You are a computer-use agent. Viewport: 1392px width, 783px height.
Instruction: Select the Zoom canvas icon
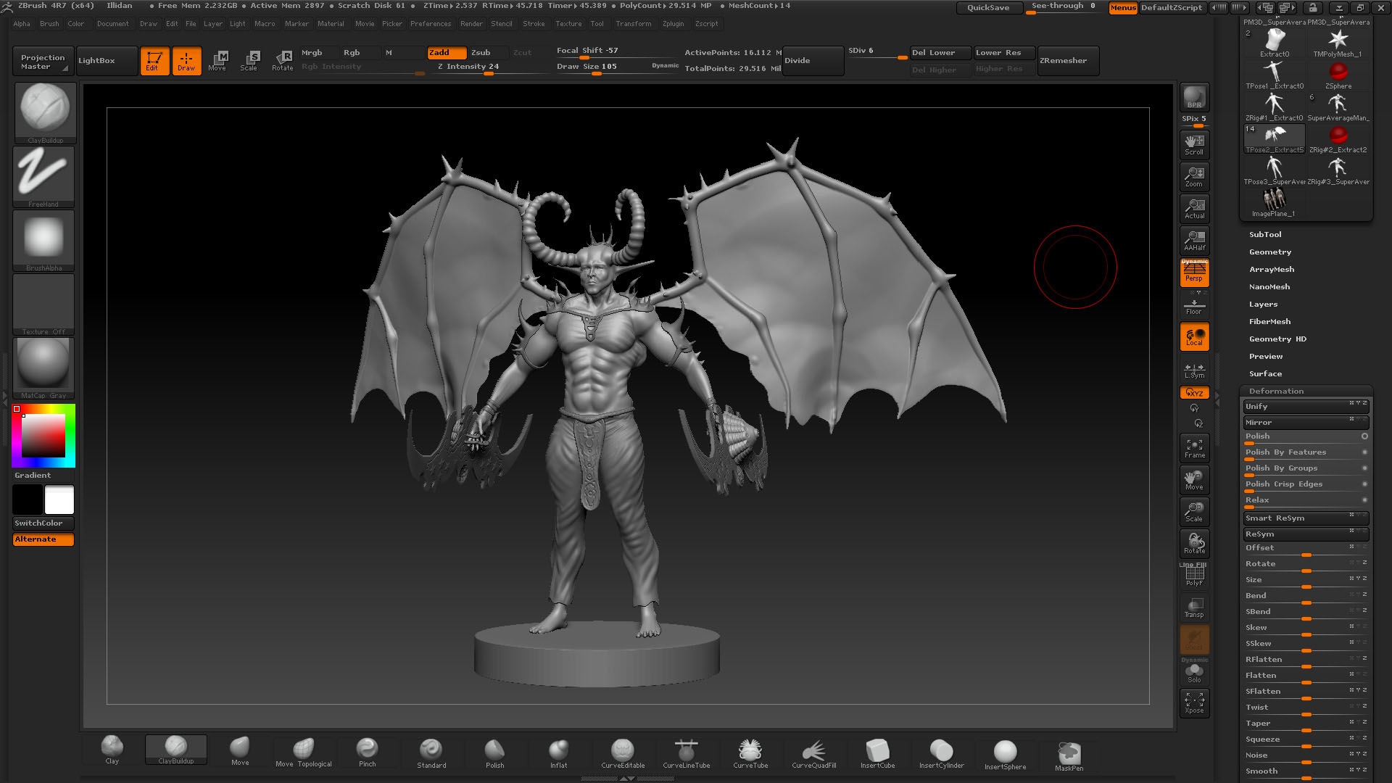tap(1194, 176)
